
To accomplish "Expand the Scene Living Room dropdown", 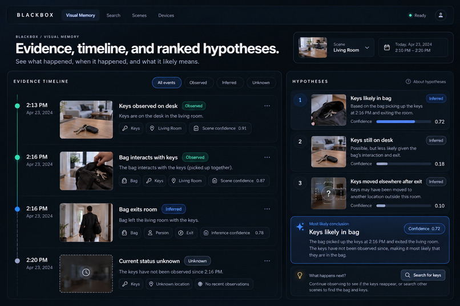I will 351,47.
